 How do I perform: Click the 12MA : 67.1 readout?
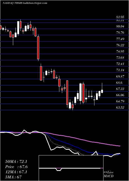[16, 172]
